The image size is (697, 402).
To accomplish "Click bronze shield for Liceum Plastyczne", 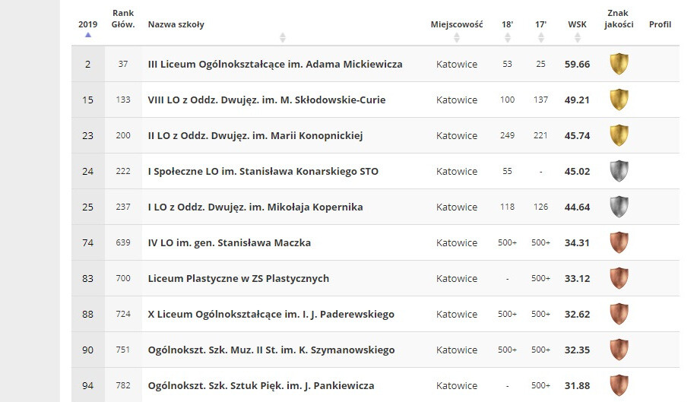I will pos(619,278).
